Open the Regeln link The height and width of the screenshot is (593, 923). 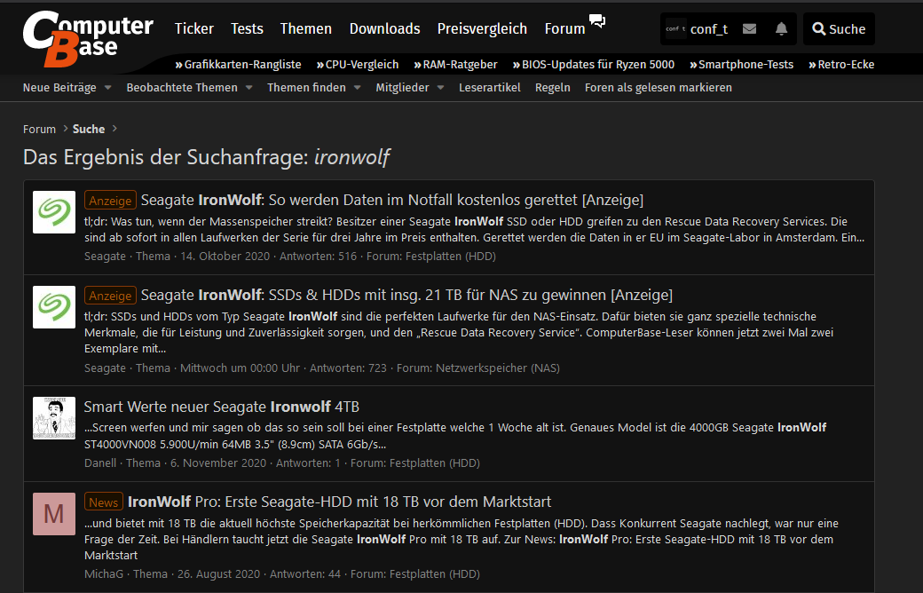click(553, 87)
